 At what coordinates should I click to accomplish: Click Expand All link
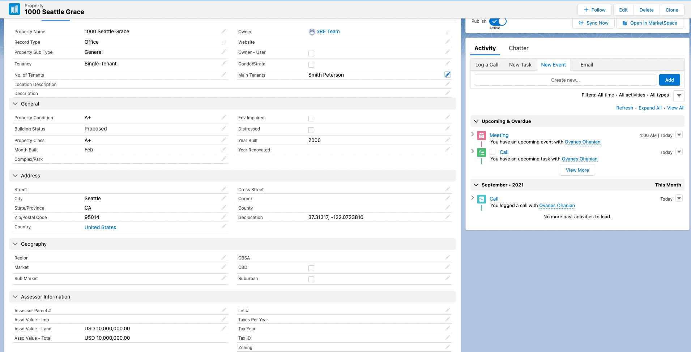pos(650,108)
